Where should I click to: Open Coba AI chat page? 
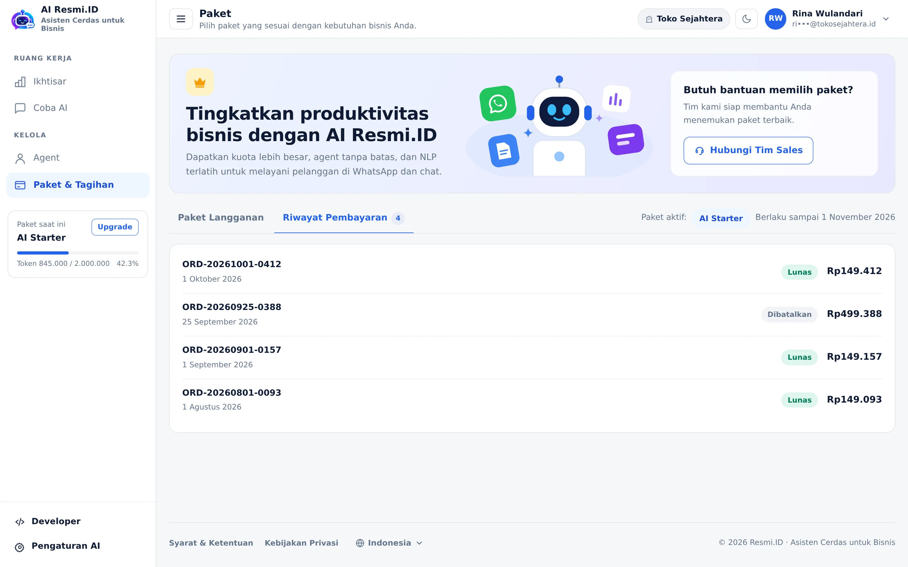click(x=78, y=108)
